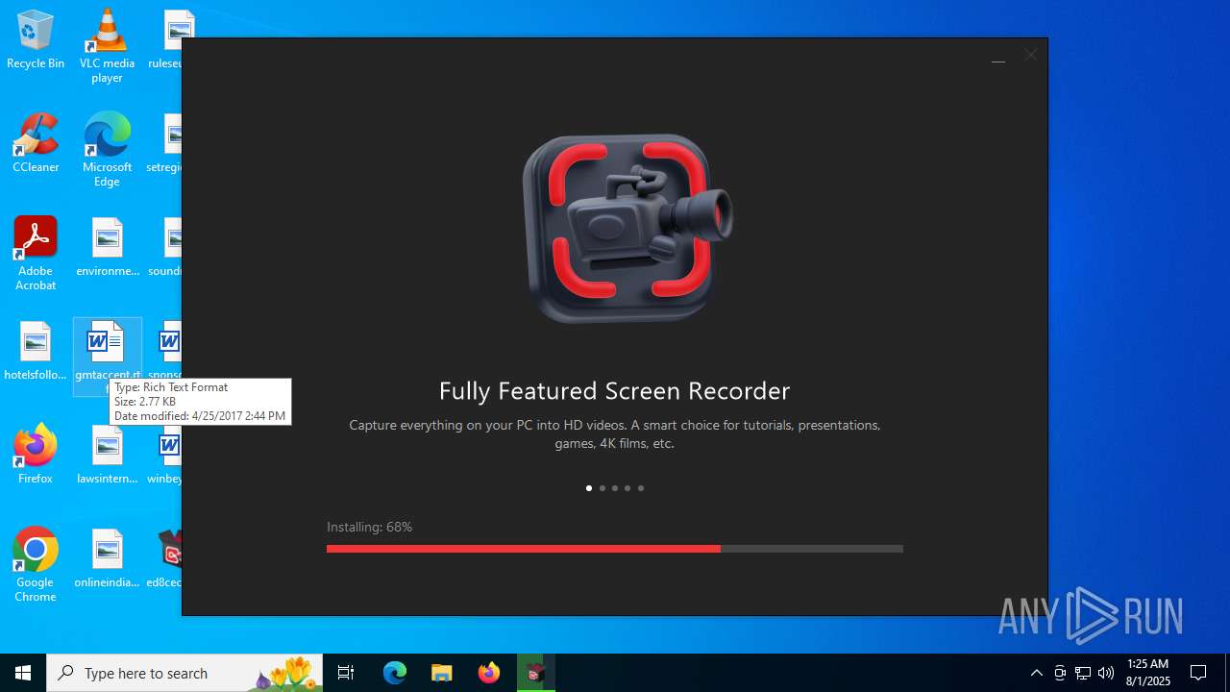The height and width of the screenshot is (692, 1230).
Task: Open File Explorer from the taskbar
Action: (x=441, y=673)
